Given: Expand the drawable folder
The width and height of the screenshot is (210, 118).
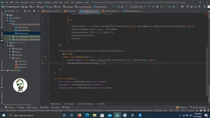Looking at the screenshot, I should pos(10,49).
